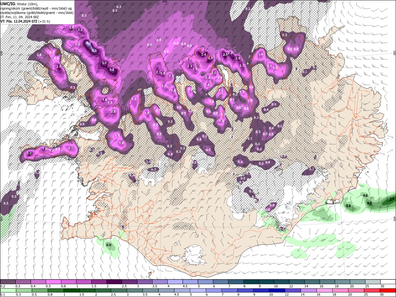The width and height of the screenshot is (396, 297).
Task: Click the '20W' longitude label
Action: (x=165, y=2)
